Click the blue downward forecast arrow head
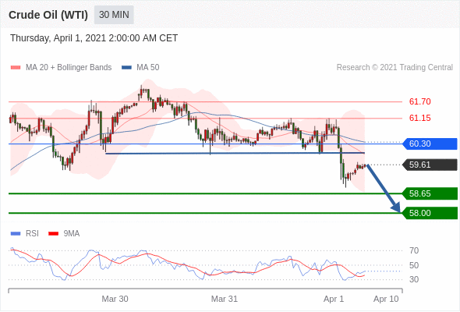 [x=396, y=207]
